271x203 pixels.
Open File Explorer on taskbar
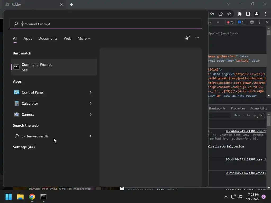20,197
